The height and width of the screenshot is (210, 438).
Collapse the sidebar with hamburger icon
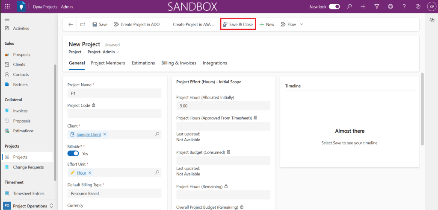click(x=7, y=20)
